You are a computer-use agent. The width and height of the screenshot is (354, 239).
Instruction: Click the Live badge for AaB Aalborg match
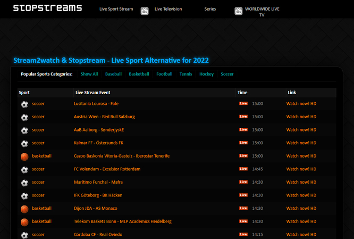pyautogui.click(x=243, y=129)
